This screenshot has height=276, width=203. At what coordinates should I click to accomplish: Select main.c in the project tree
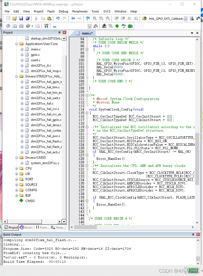click(x=36, y=49)
